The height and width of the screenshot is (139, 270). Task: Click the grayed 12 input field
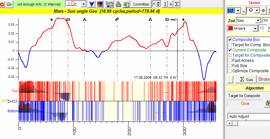pos(263,28)
